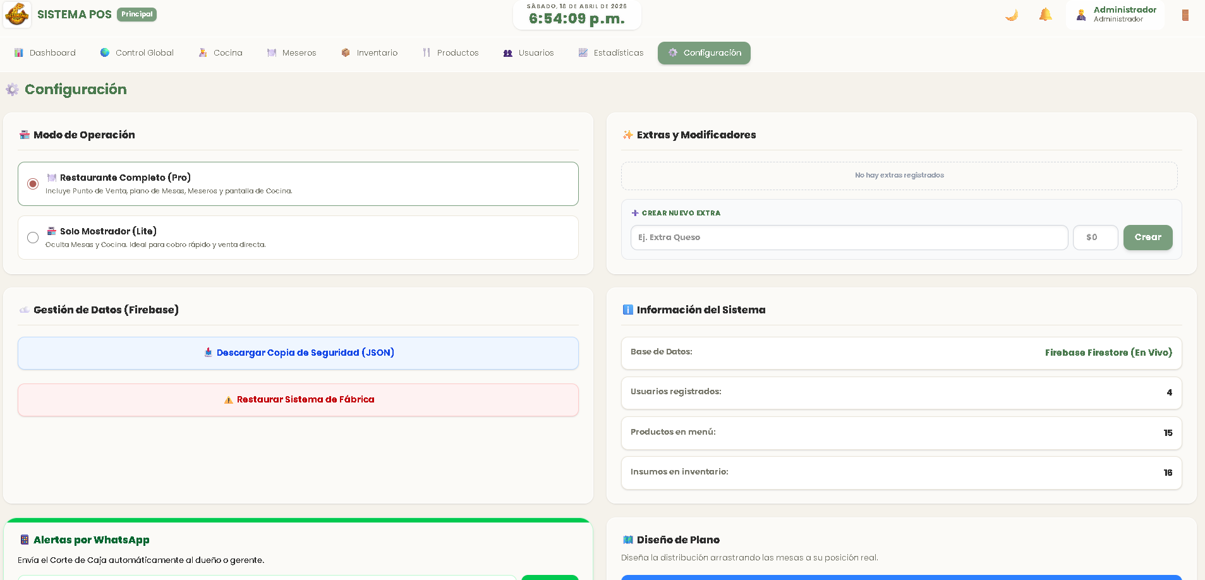Viewport: 1205px width, 580px height.
Task: Select Solo Mostrador (Lite) mode
Action: pos(33,238)
